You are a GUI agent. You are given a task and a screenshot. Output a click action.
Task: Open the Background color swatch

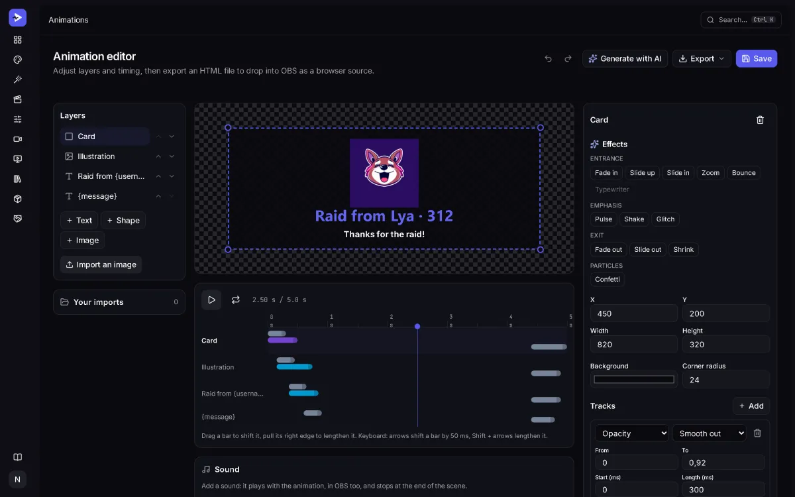coord(634,380)
